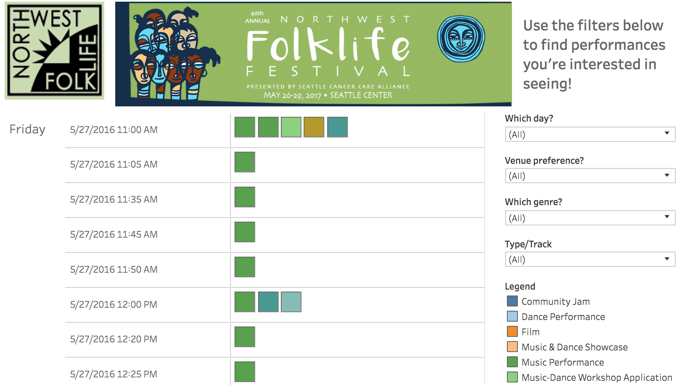The width and height of the screenshot is (677, 385).
Task: Open the 'Which genre?' filter dropdown
Action: click(x=590, y=218)
